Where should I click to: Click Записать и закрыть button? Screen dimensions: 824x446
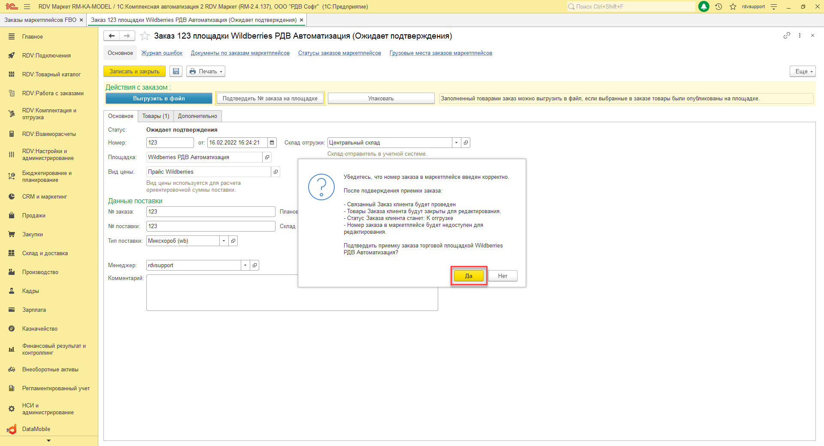pyautogui.click(x=134, y=72)
